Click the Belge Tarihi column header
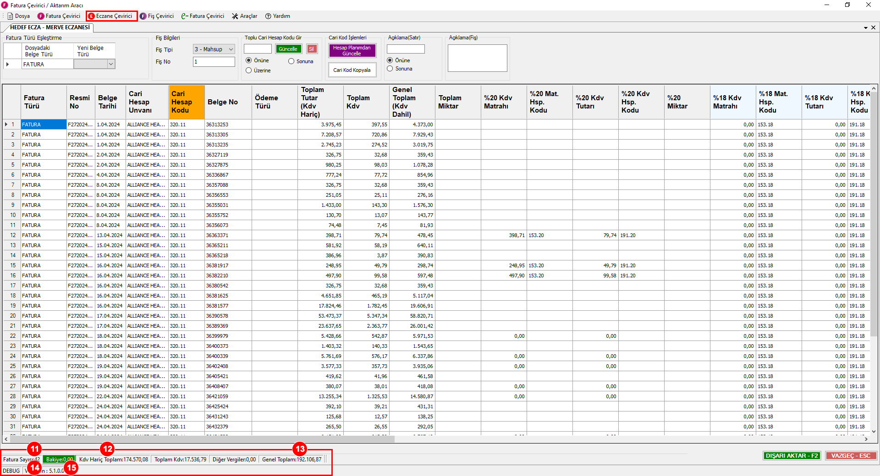The image size is (880, 476). coord(110,102)
